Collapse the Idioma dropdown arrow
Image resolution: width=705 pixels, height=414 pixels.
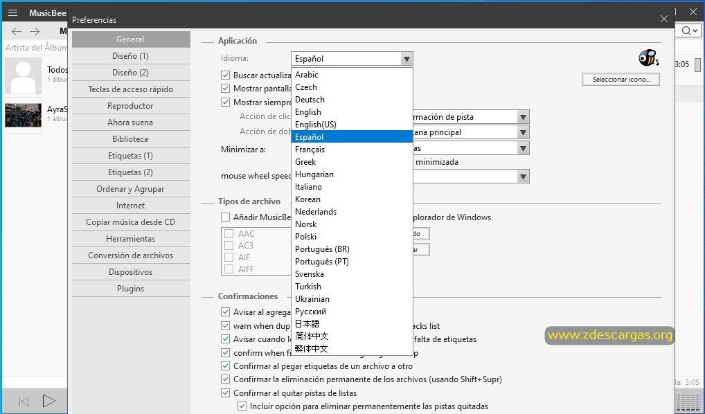[407, 59]
